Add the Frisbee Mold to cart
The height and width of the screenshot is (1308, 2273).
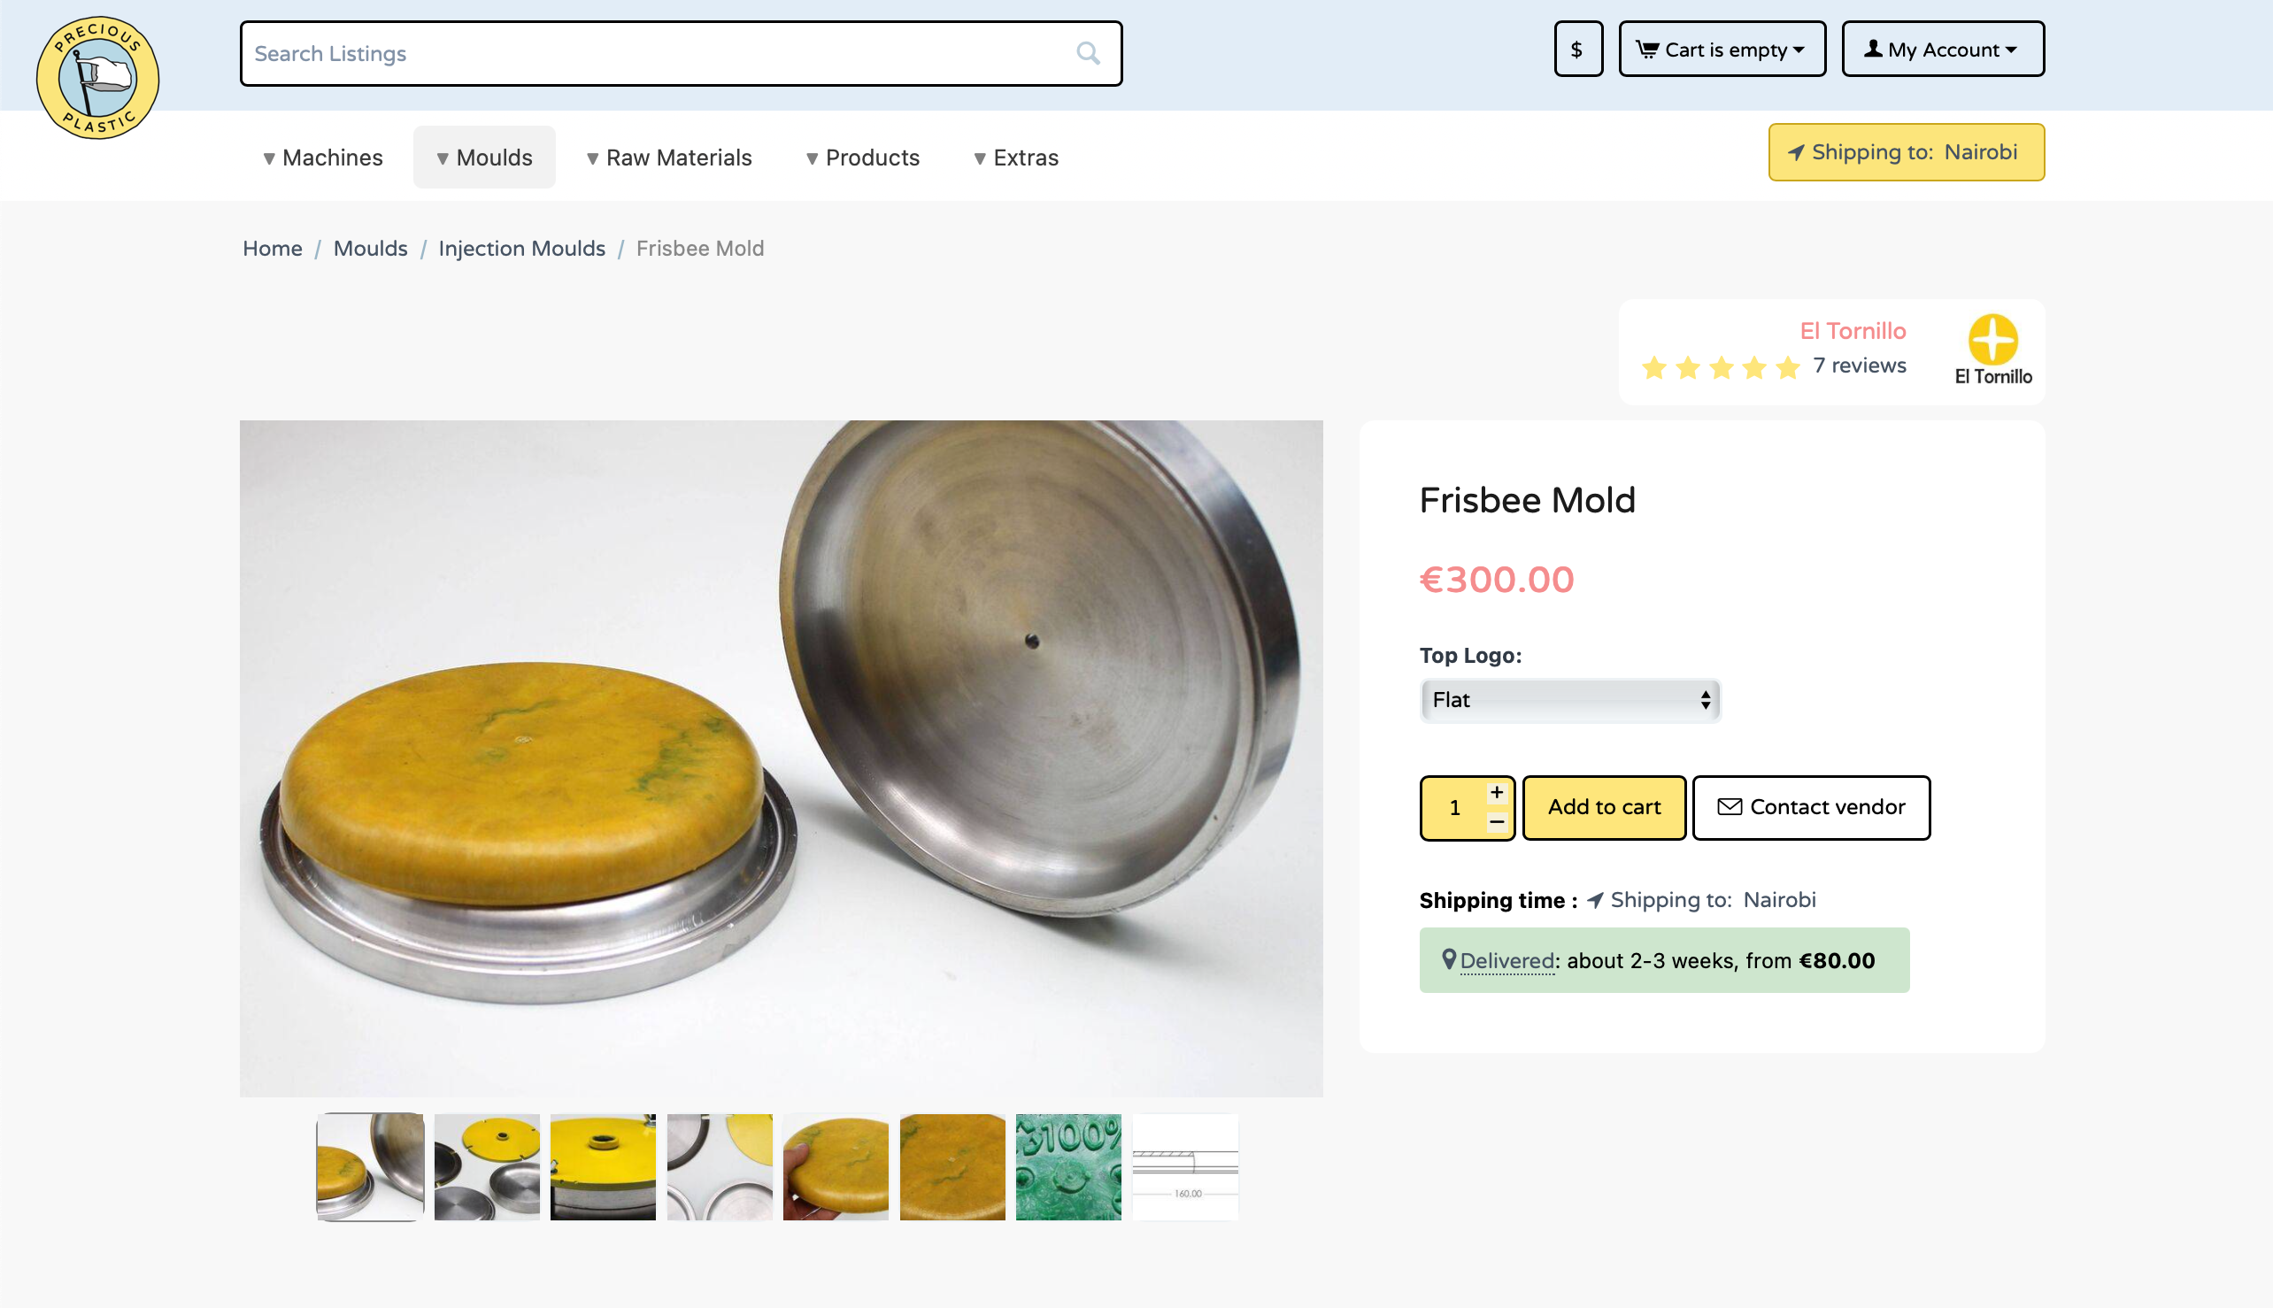pos(1604,807)
